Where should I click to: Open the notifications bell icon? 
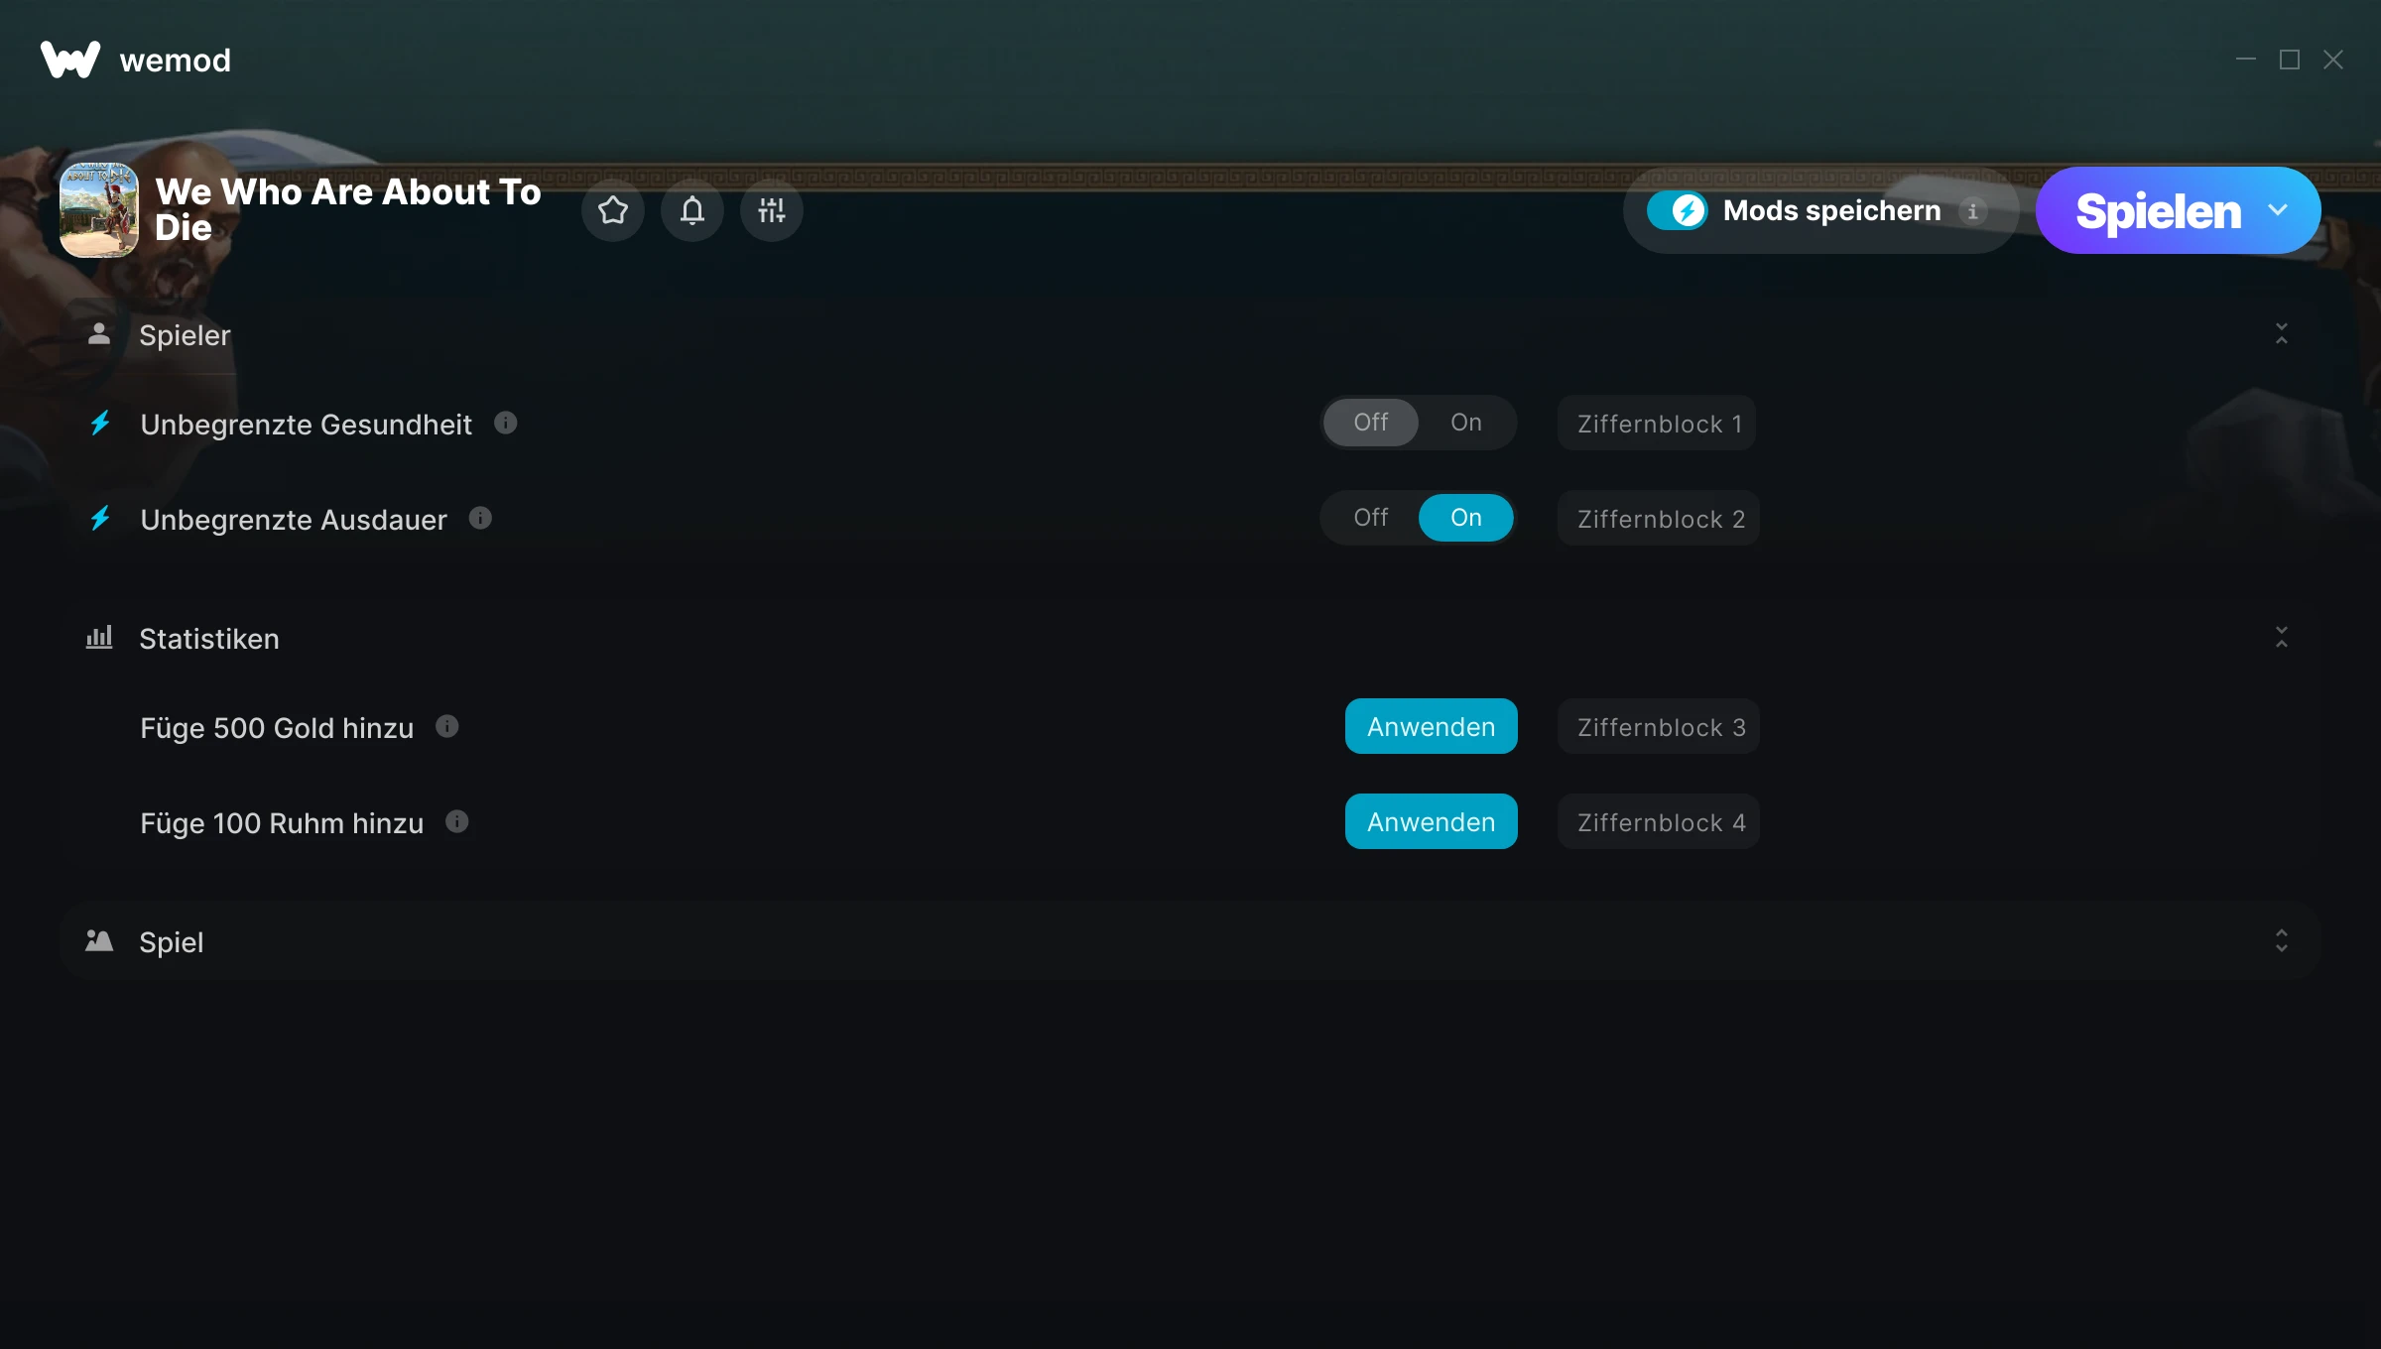click(x=691, y=210)
